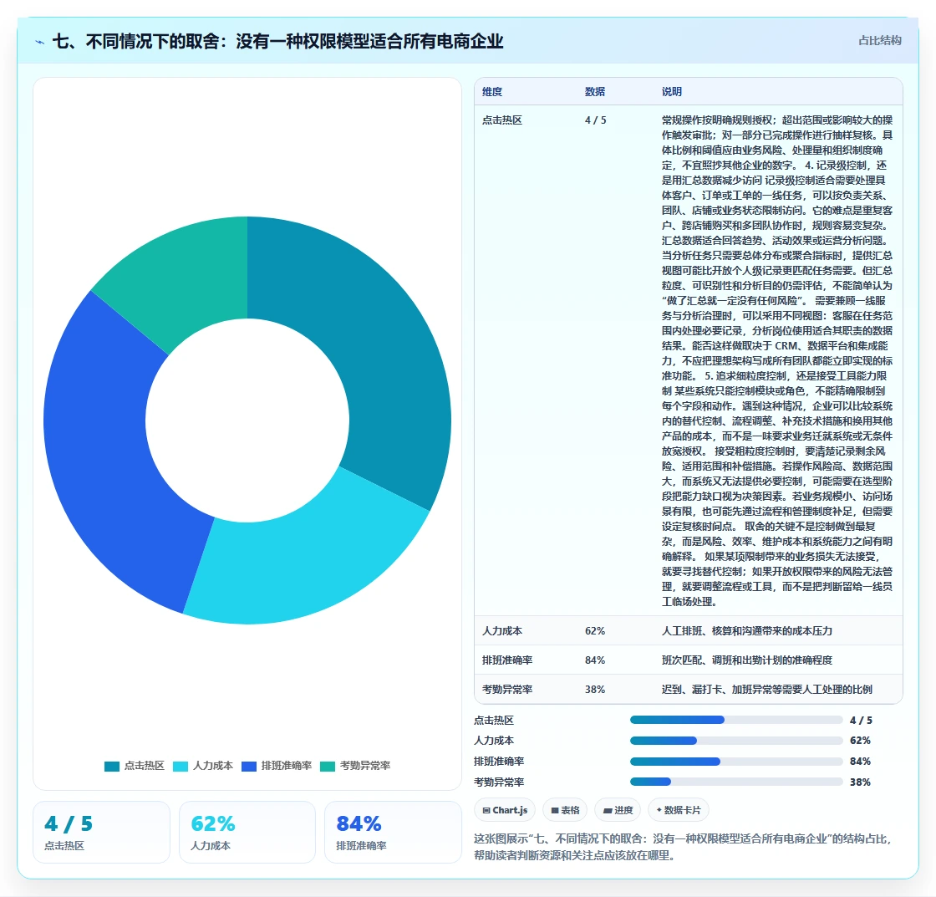Click the 表格 tag chip
Viewport: 936px width, 897px height.
pyautogui.click(x=565, y=810)
